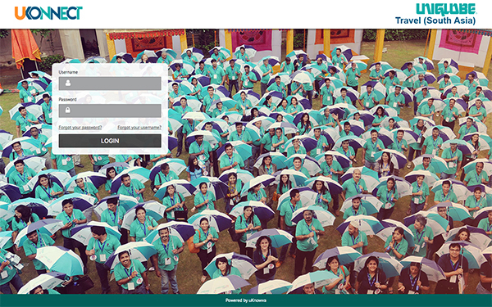Click the padlock icon in Password field
The height and width of the screenshot is (307, 492).
click(68, 110)
